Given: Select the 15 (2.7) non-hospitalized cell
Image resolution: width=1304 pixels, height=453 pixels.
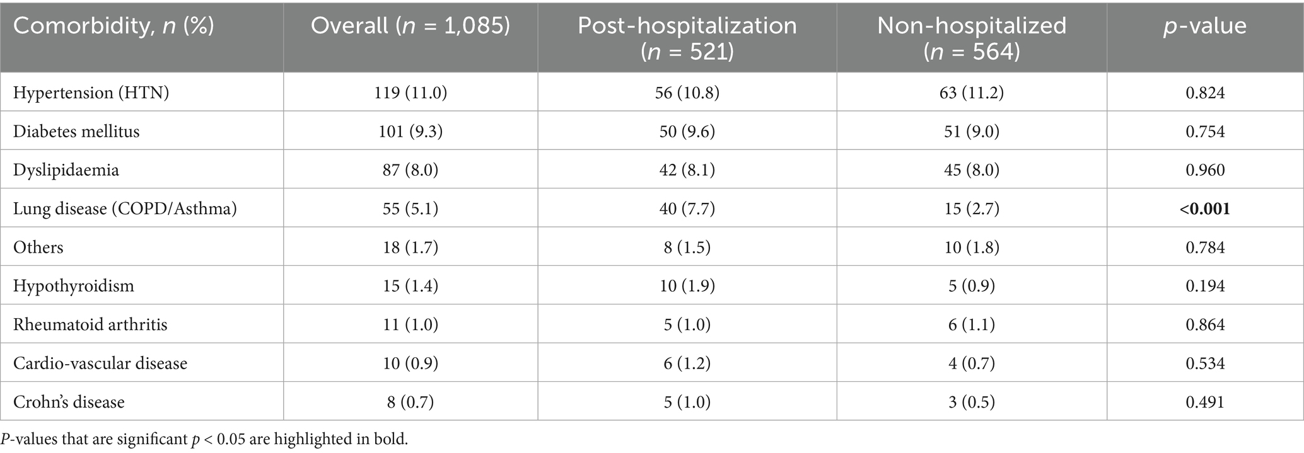Looking at the screenshot, I should [972, 209].
